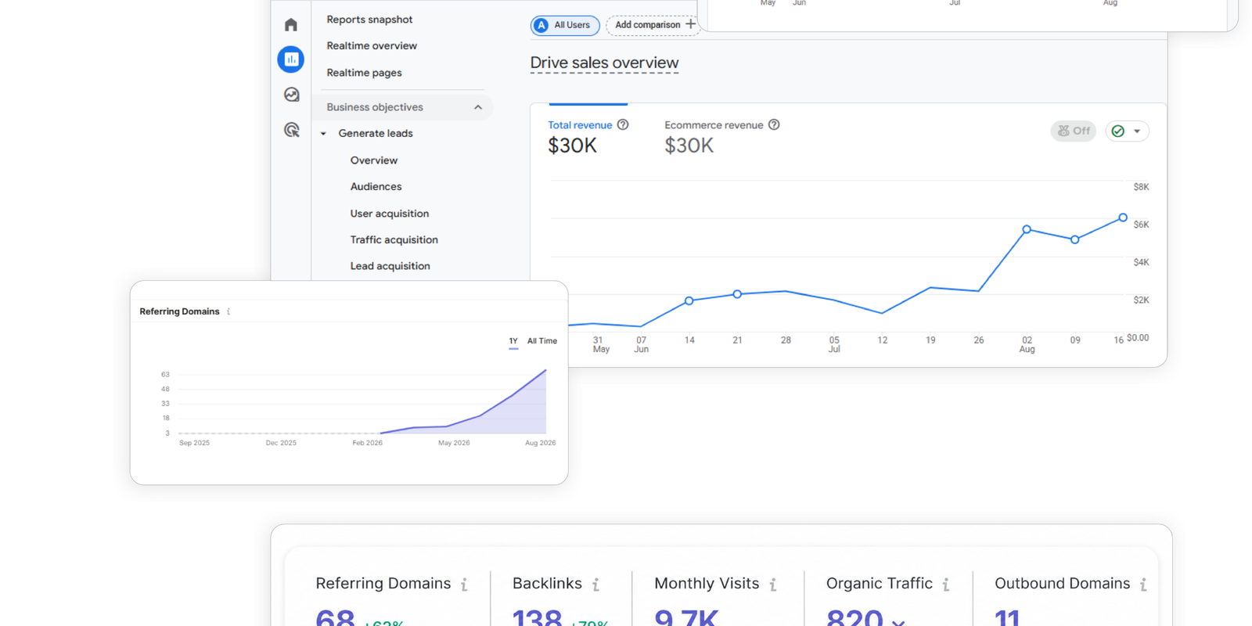Open the Home icon in the sidebar
Viewport: 1252px width, 626px height.
click(291, 25)
